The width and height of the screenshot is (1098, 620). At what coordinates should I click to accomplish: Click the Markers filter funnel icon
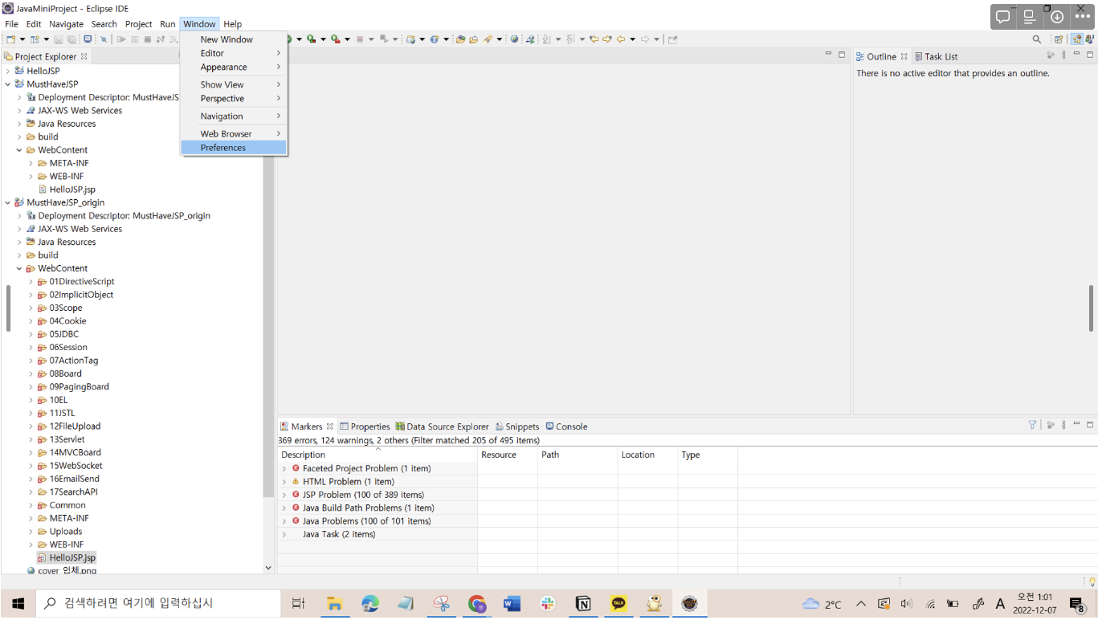click(1032, 425)
